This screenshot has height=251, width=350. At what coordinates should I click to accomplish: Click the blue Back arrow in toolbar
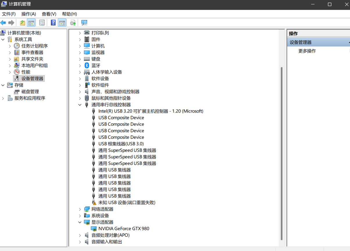[x=3, y=23]
